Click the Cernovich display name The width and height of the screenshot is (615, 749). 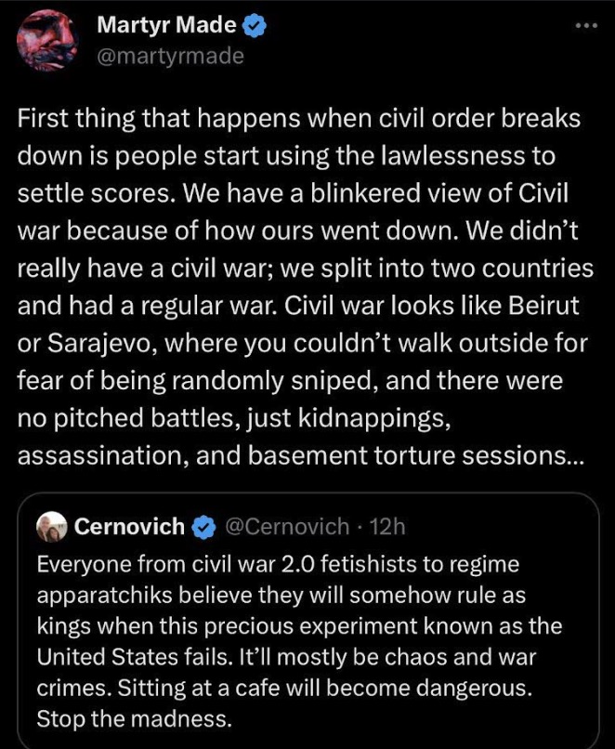128,527
